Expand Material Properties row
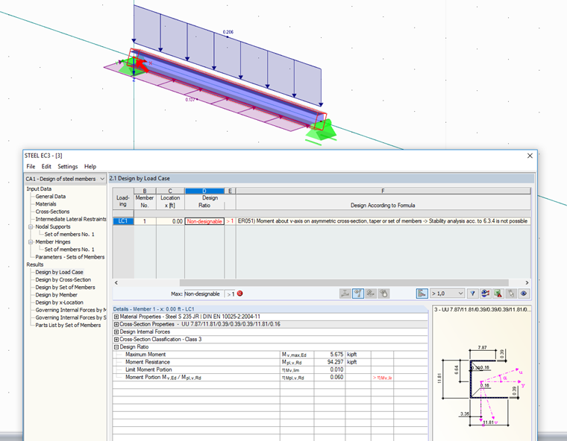 116,317
